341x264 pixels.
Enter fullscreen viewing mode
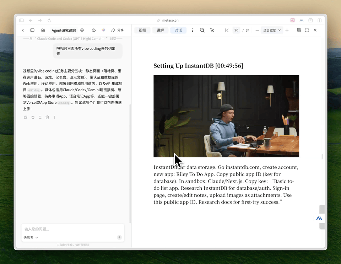tap(307, 30)
